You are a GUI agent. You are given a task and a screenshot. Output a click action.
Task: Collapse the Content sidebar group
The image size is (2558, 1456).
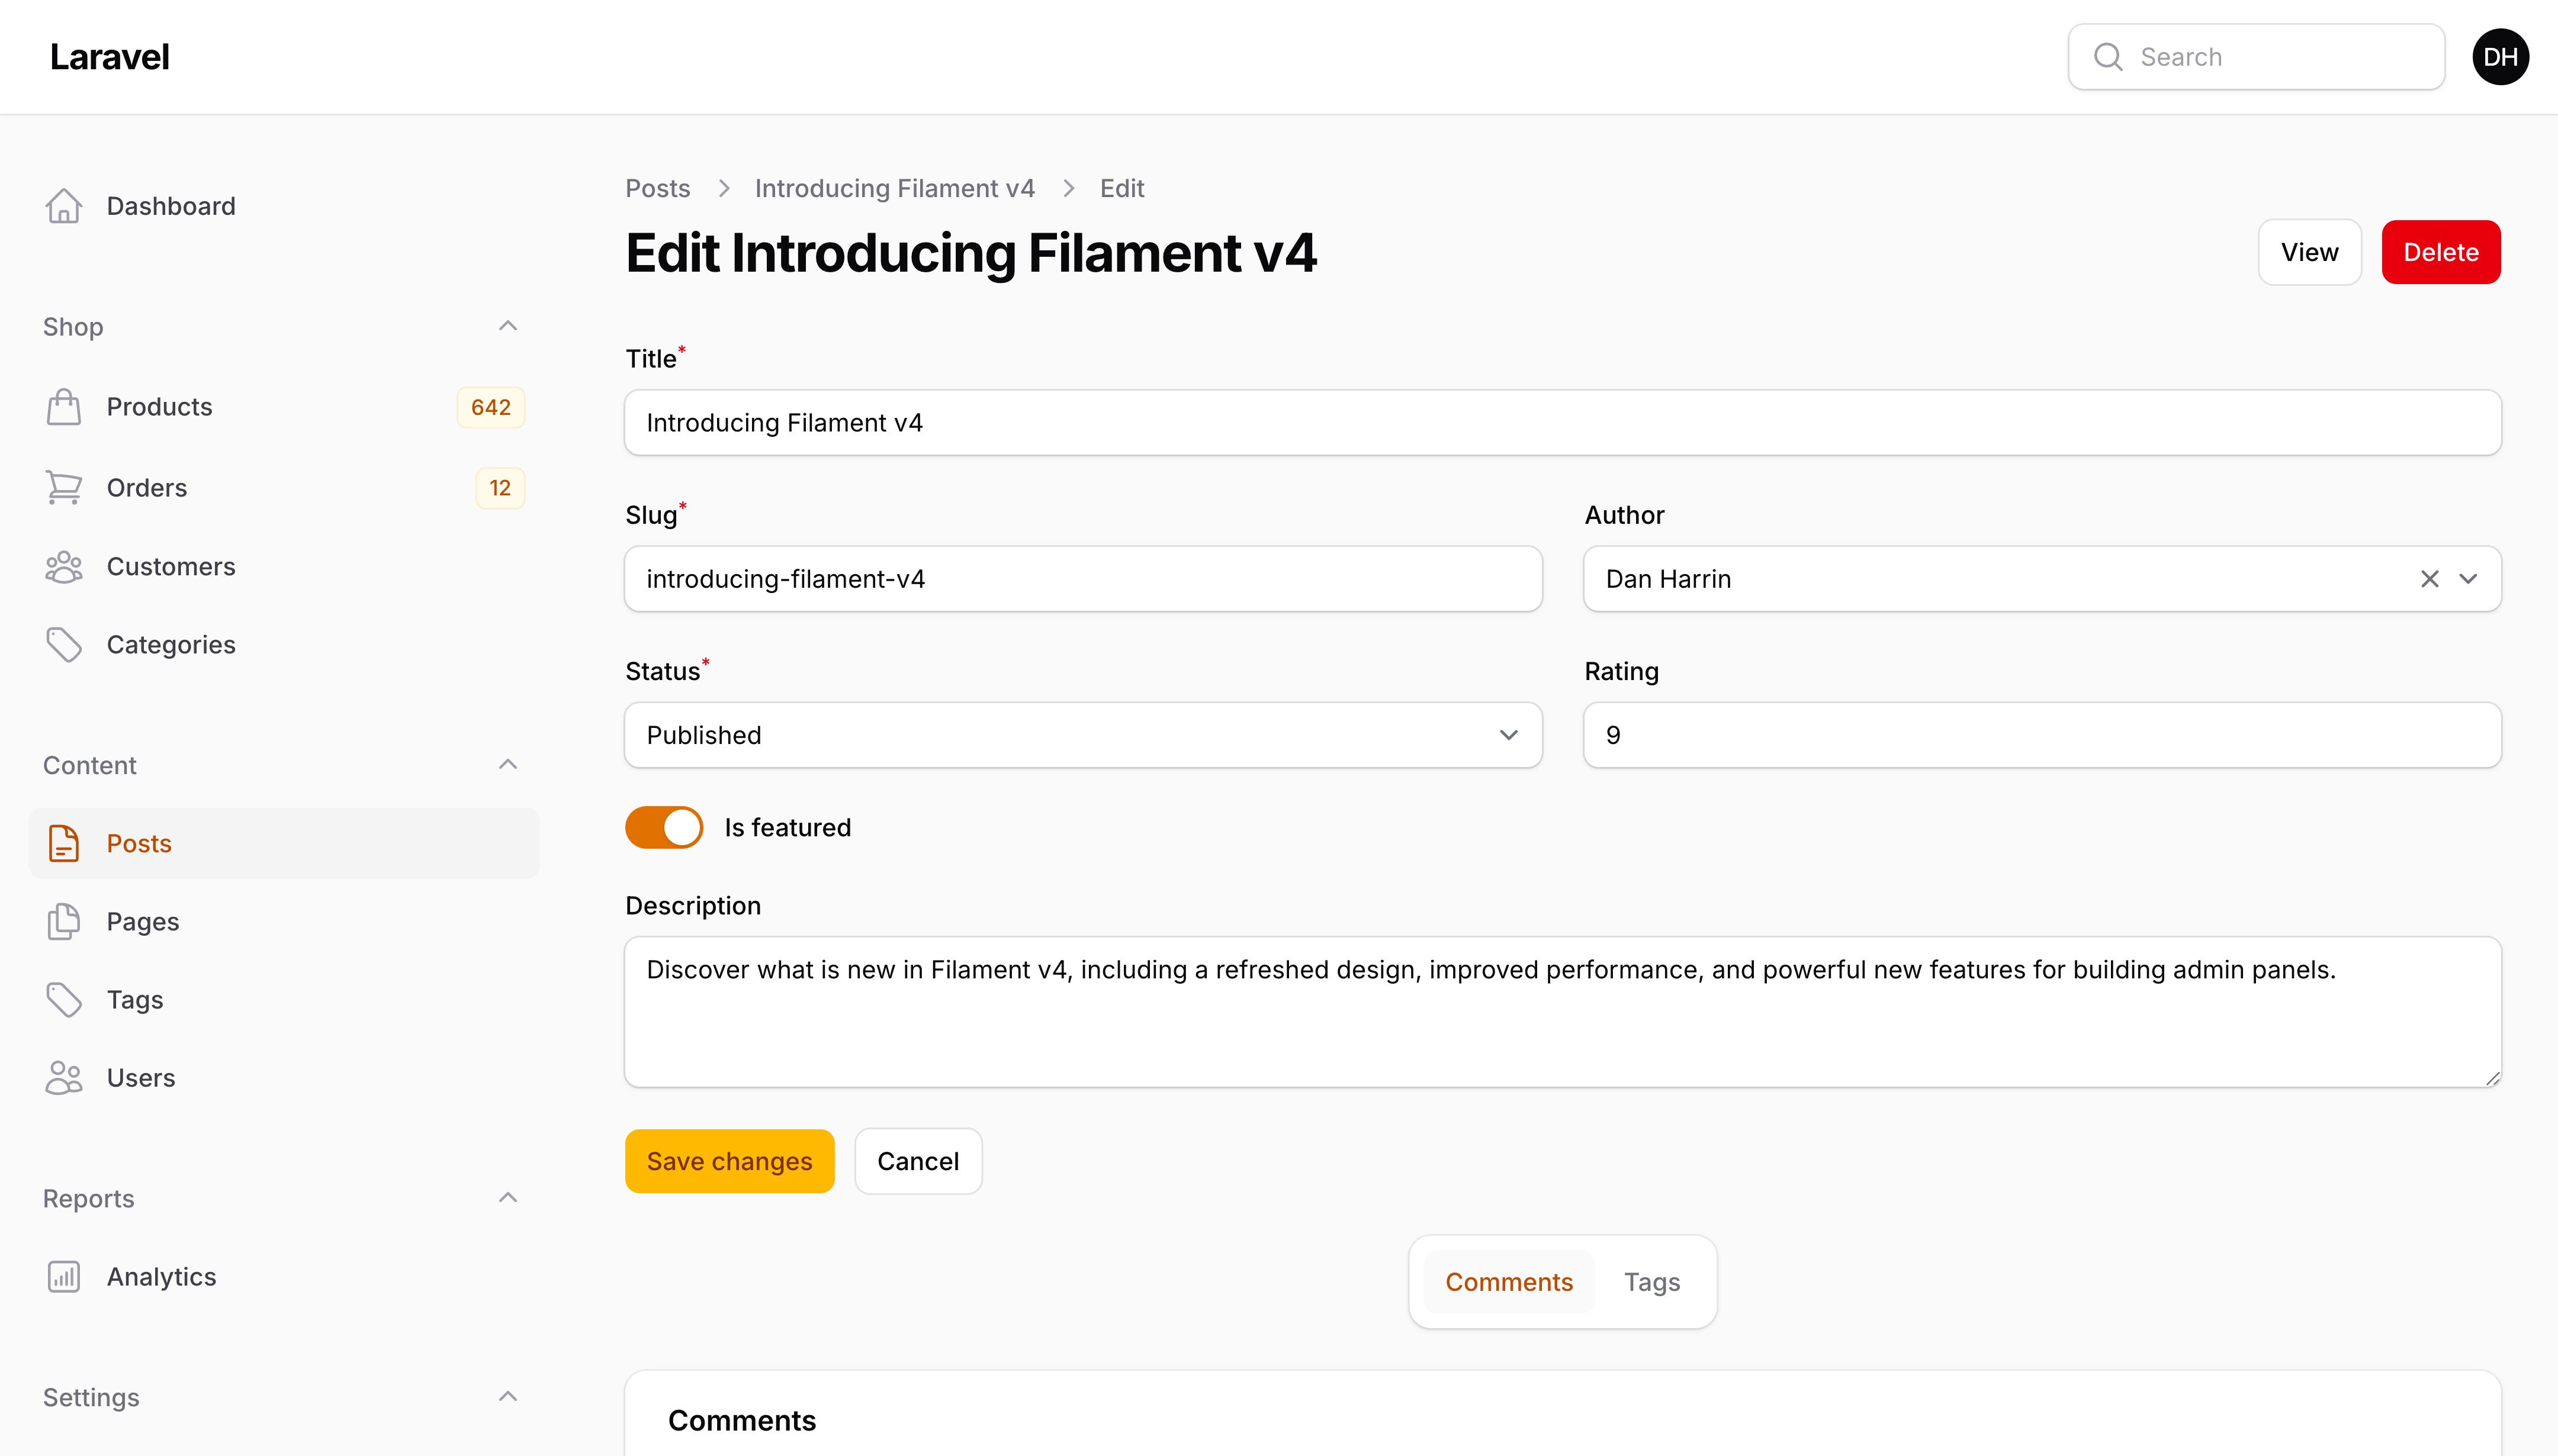click(x=508, y=765)
